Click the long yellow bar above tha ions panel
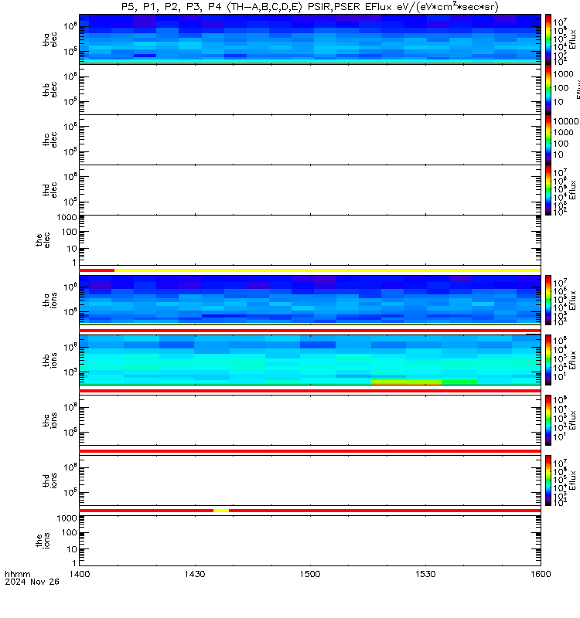The image size is (580, 618). click(327, 270)
